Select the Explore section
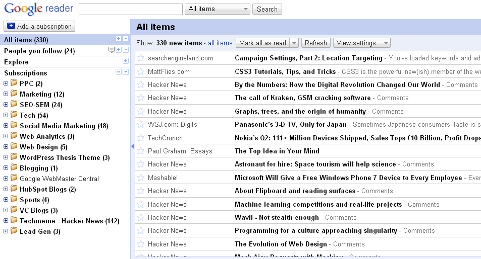The image size is (481, 259). coord(16,62)
